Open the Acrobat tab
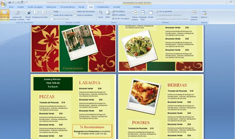 point(116,7)
